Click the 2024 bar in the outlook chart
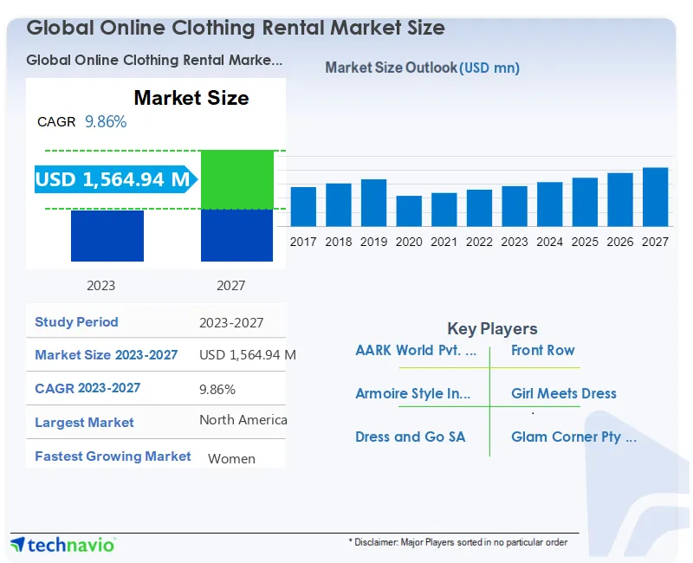Viewport: 693px width, 563px height. (x=550, y=204)
